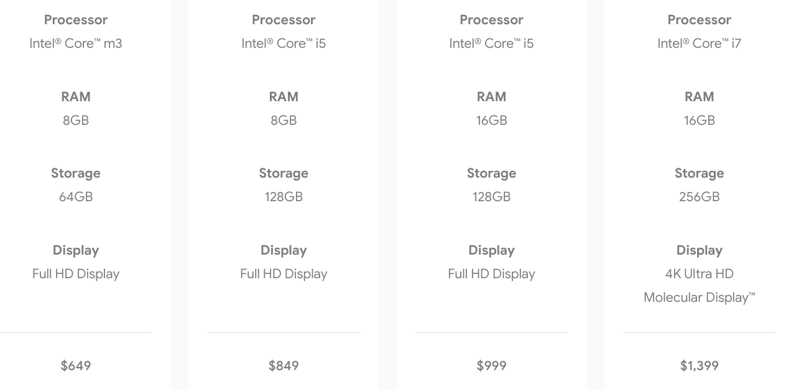The height and width of the screenshot is (390, 786).
Task: Click the 256GB storage value
Action: (699, 197)
